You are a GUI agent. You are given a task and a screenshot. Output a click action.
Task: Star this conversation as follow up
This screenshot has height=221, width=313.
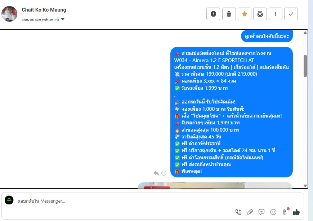pos(245,14)
